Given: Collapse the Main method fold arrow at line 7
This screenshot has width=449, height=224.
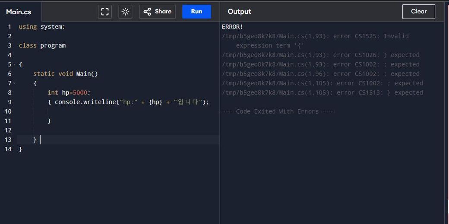Looking at the screenshot, I should click(x=14, y=83).
